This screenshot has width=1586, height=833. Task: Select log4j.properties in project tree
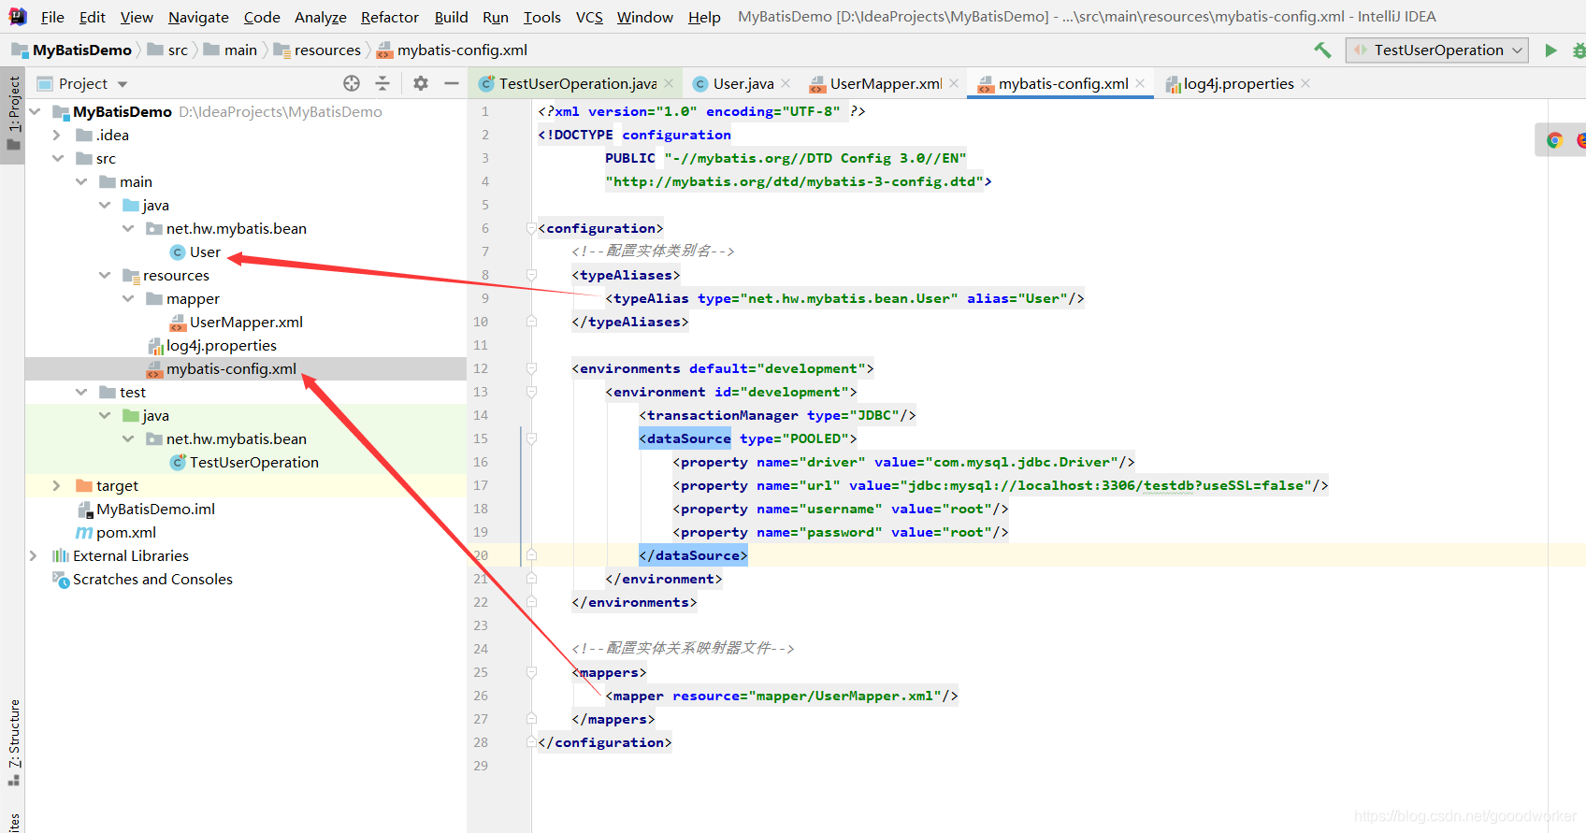point(221,345)
